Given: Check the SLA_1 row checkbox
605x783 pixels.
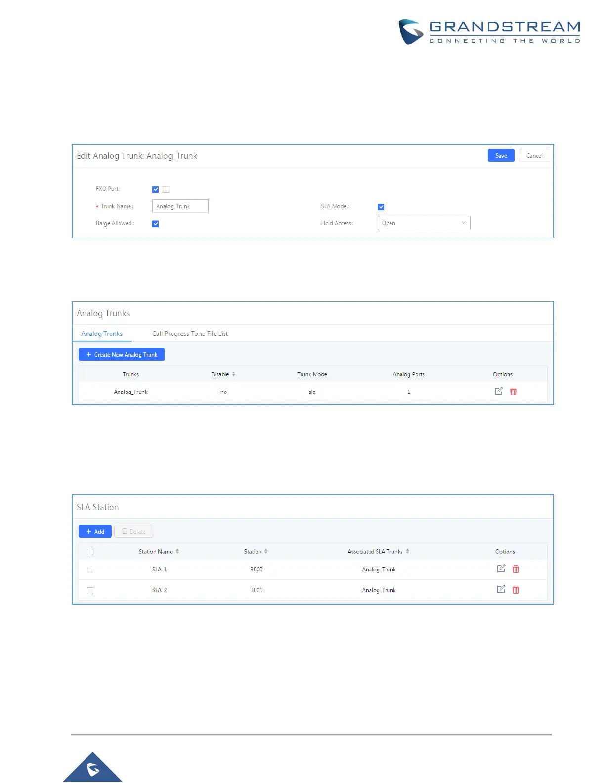Looking at the screenshot, I should pyautogui.click(x=90, y=570).
